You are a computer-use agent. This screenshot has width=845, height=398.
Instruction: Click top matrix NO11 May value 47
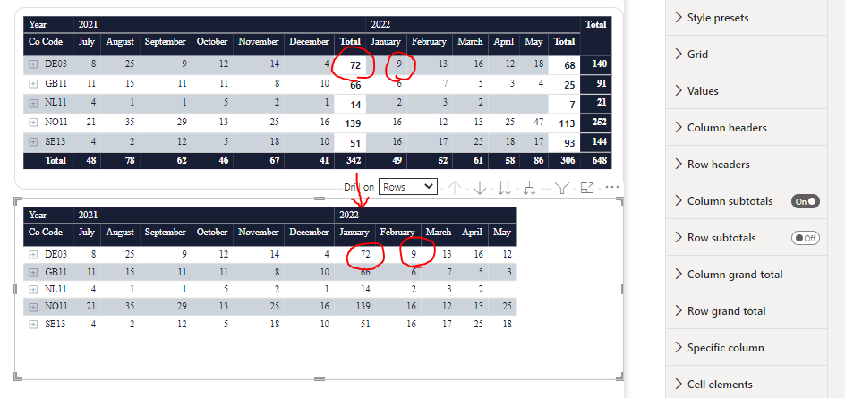[x=538, y=123]
